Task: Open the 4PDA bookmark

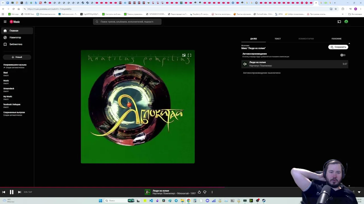Action: 279,14
